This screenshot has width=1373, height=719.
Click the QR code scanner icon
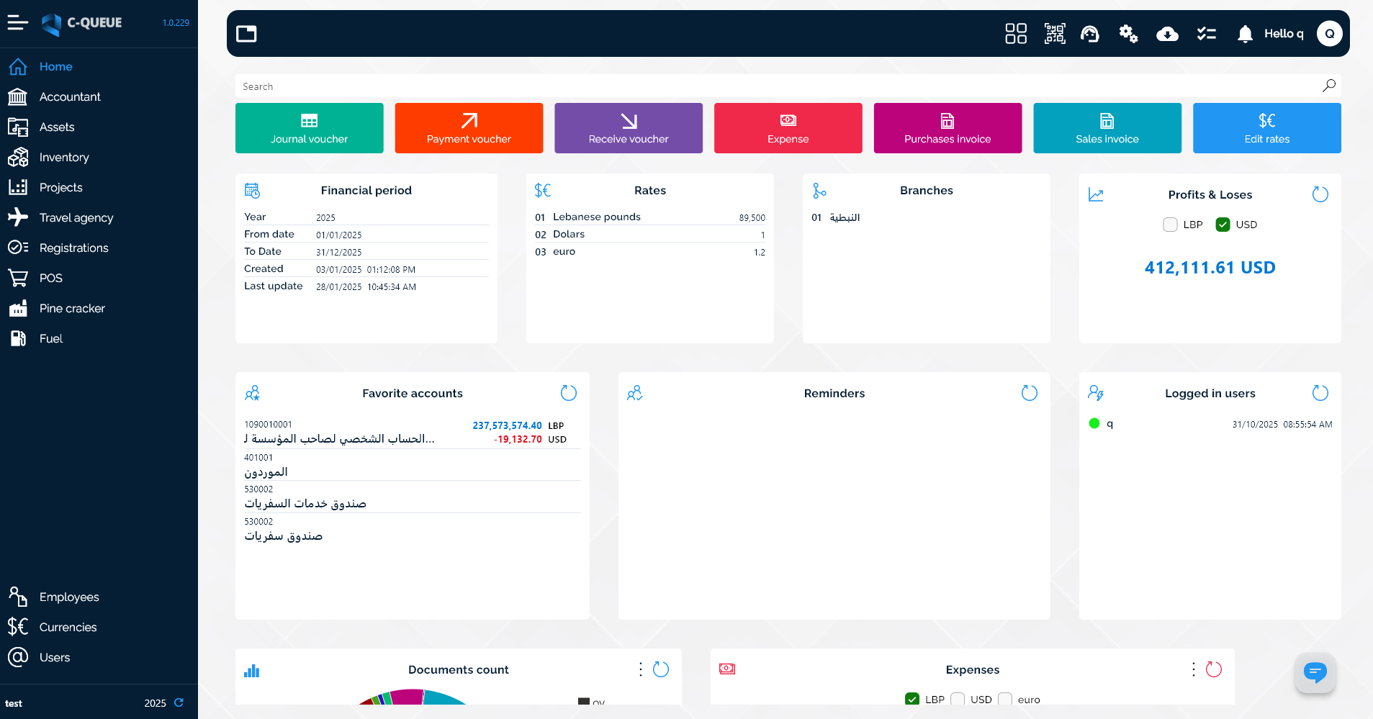(1055, 34)
